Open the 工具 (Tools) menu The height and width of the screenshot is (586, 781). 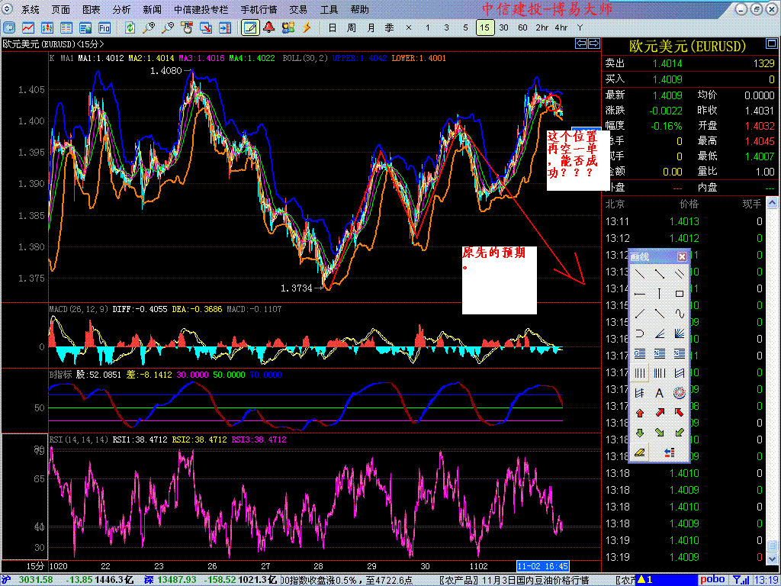(x=329, y=10)
